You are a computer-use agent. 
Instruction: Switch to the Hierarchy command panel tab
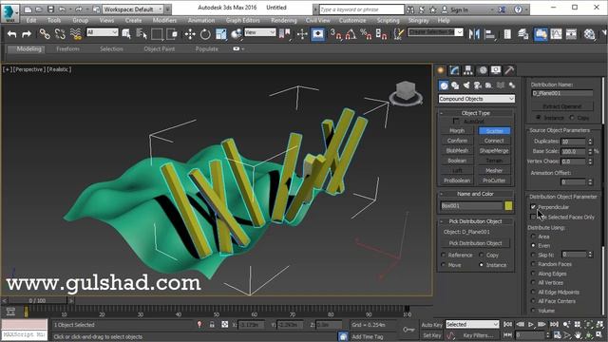(x=468, y=70)
